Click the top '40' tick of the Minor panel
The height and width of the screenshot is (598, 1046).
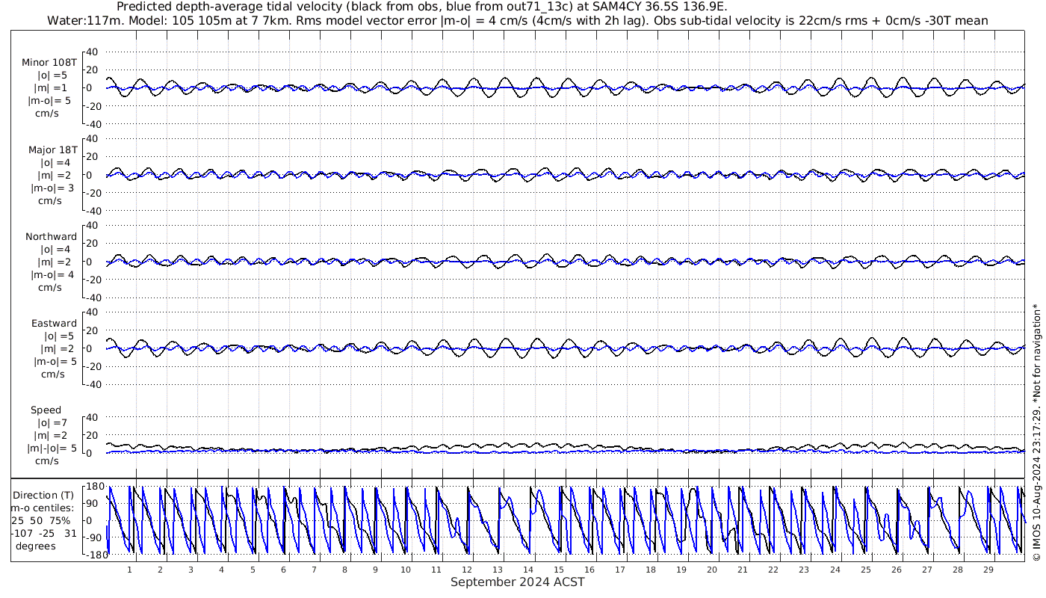93,52
